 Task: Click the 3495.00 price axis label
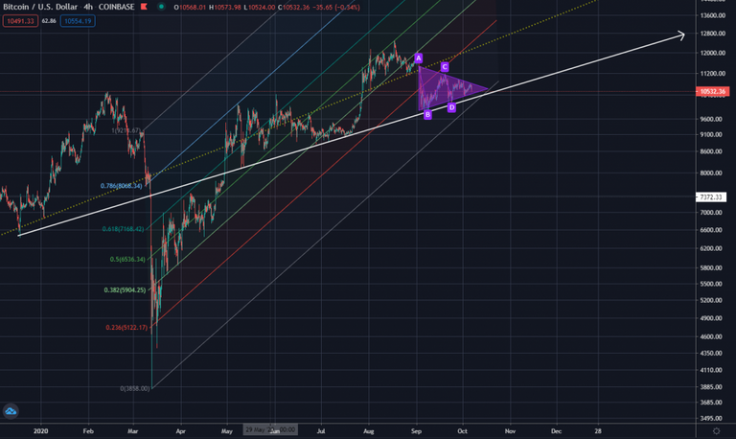[713, 418]
